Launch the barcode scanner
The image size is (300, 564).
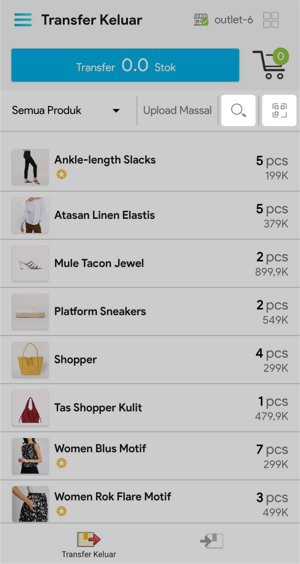pyautogui.click(x=279, y=110)
